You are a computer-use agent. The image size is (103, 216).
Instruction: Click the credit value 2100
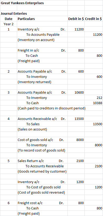coord(99,166)
